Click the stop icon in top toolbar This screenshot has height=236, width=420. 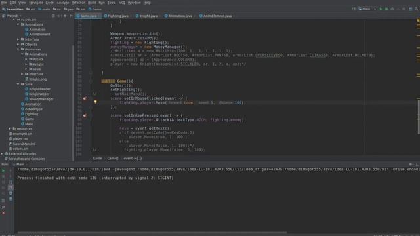(404, 9)
